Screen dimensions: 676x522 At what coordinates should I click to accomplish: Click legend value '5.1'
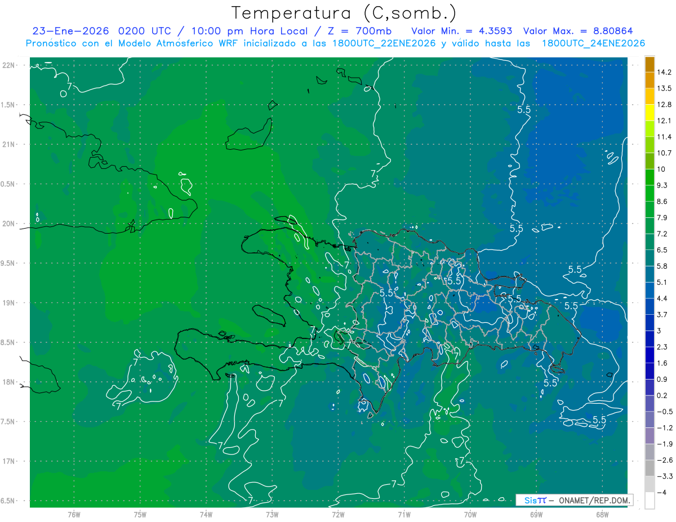(x=661, y=282)
